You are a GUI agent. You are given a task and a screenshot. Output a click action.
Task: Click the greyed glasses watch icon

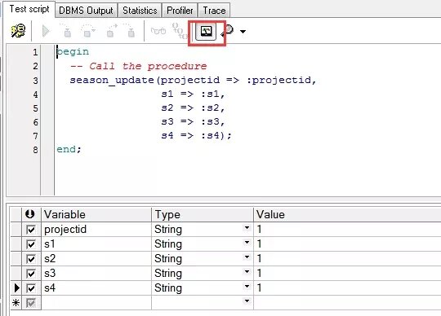click(158, 31)
